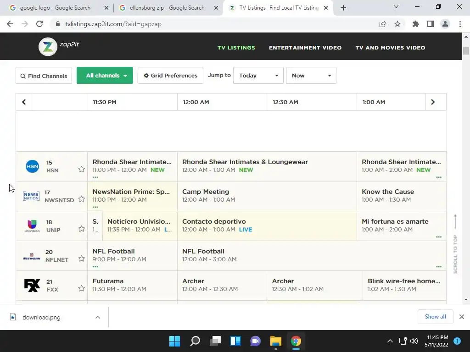Go to previous time slots arrow
This screenshot has width=470, height=352.
click(x=24, y=102)
